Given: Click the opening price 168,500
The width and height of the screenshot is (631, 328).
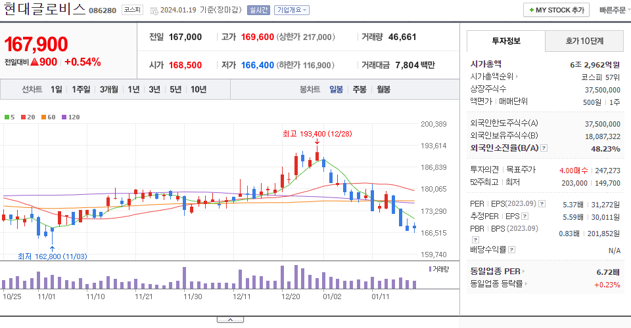Looking at the screenshot, I should (x=185, y=65).
